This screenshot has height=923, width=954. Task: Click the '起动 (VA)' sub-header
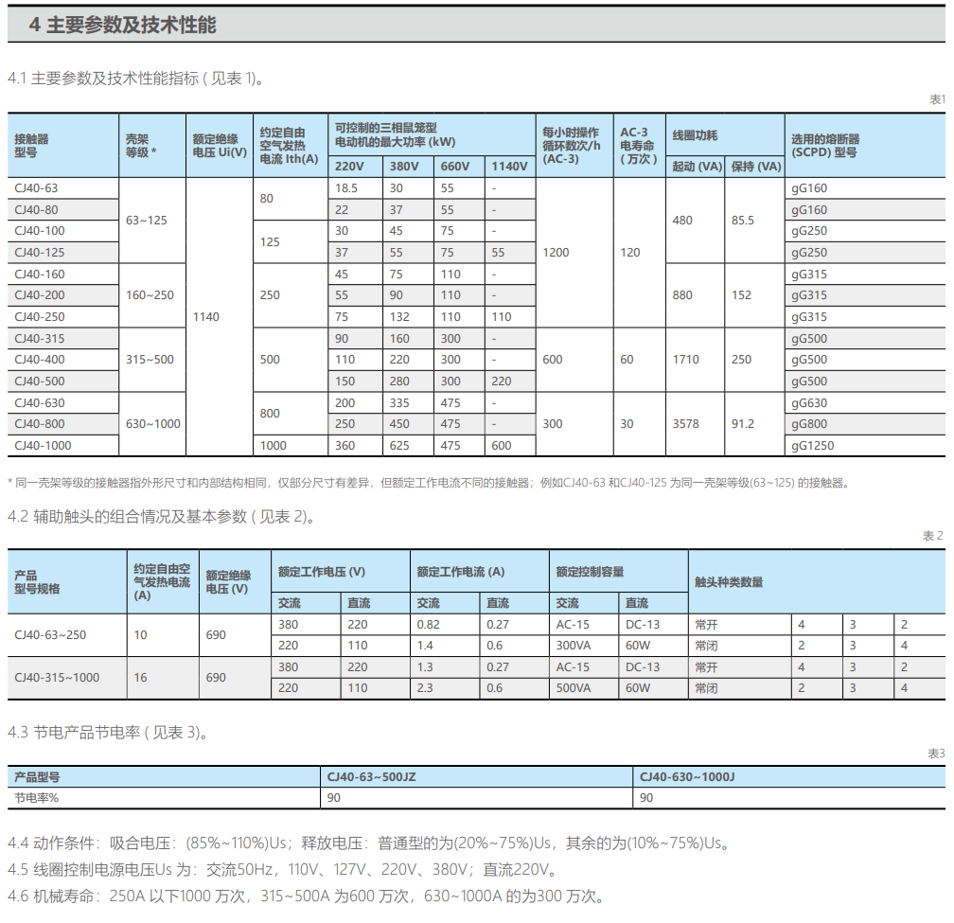pyautogui.click(x=697, y=166)
